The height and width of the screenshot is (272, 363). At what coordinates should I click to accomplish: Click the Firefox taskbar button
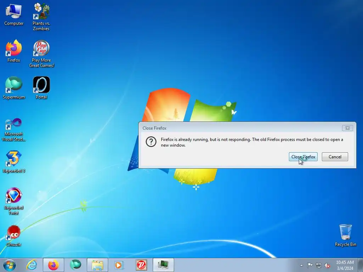53,265
